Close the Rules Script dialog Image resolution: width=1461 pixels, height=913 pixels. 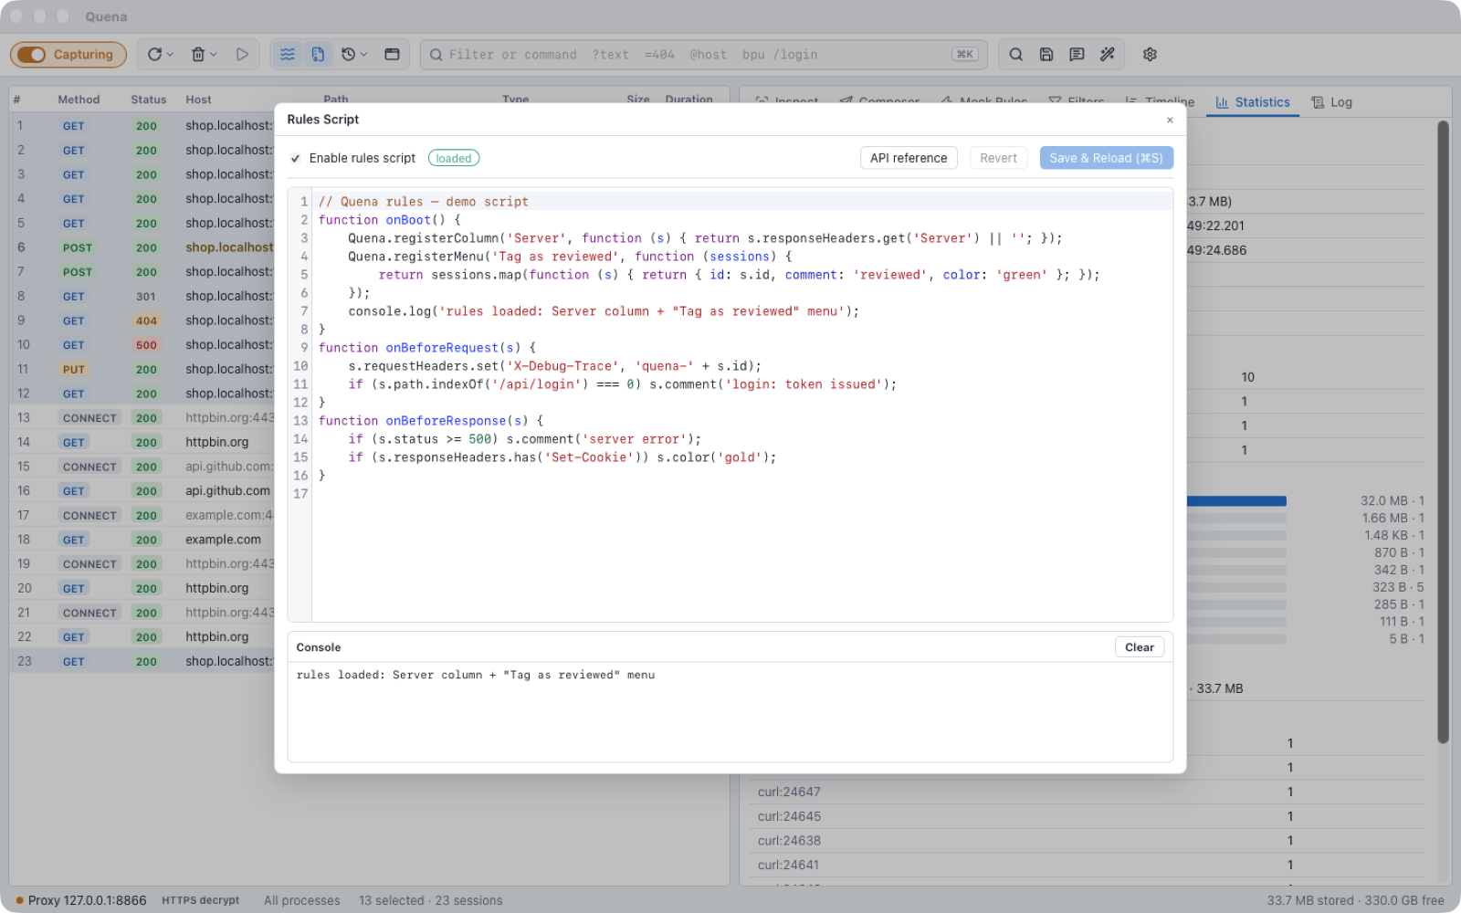[x=1170, y=120]
